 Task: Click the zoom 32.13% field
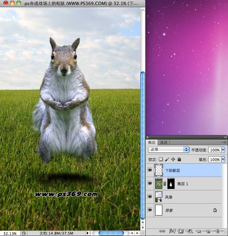click(10, 233)
